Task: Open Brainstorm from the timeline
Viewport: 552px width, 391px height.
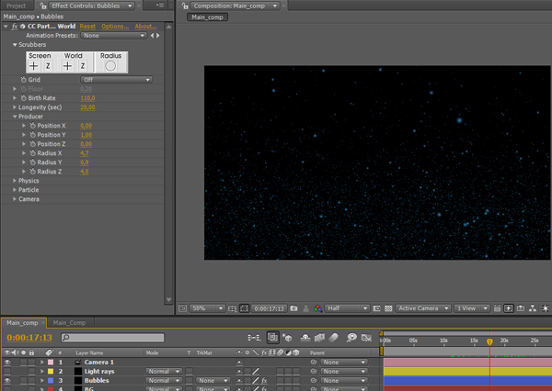Action: click(351, 338)
